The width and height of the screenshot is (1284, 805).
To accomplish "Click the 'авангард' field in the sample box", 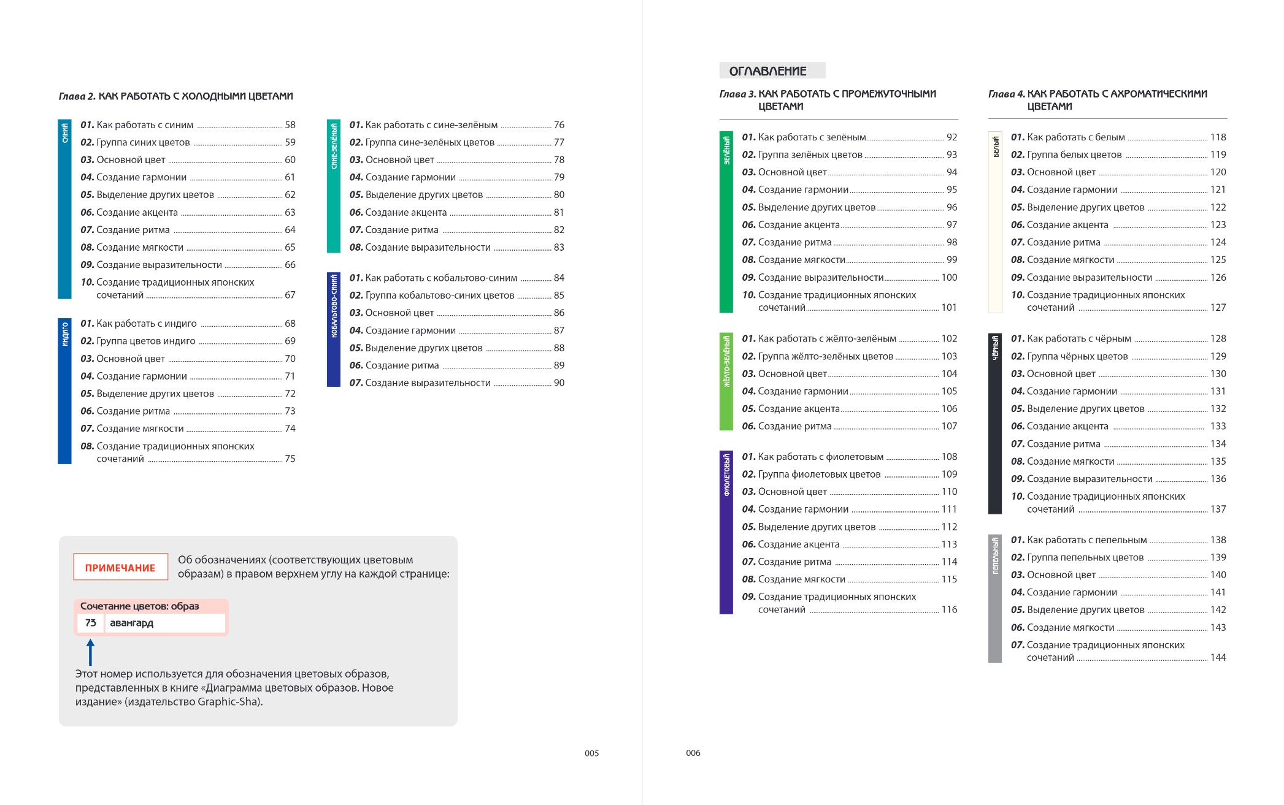I will point(164,623).
